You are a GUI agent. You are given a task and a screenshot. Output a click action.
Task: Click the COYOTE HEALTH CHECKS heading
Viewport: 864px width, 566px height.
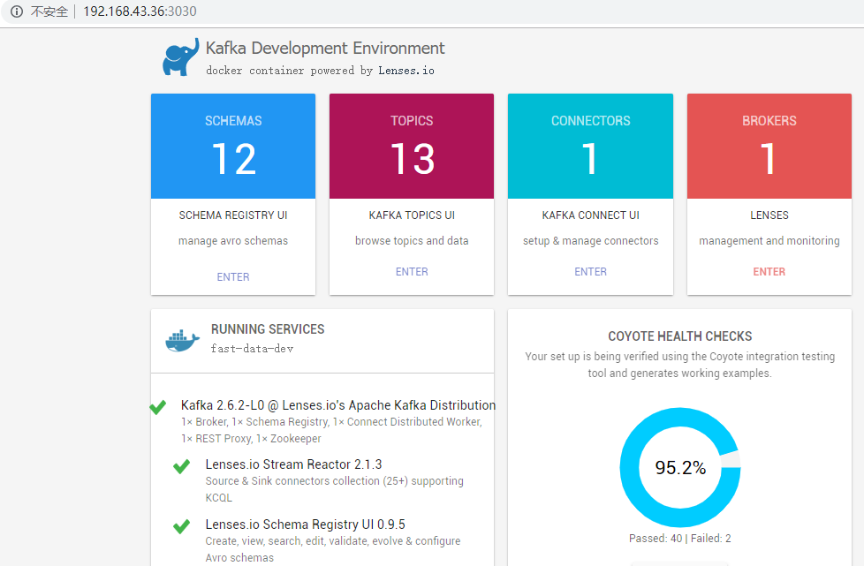pyautogui.click(x=680, y=336)
